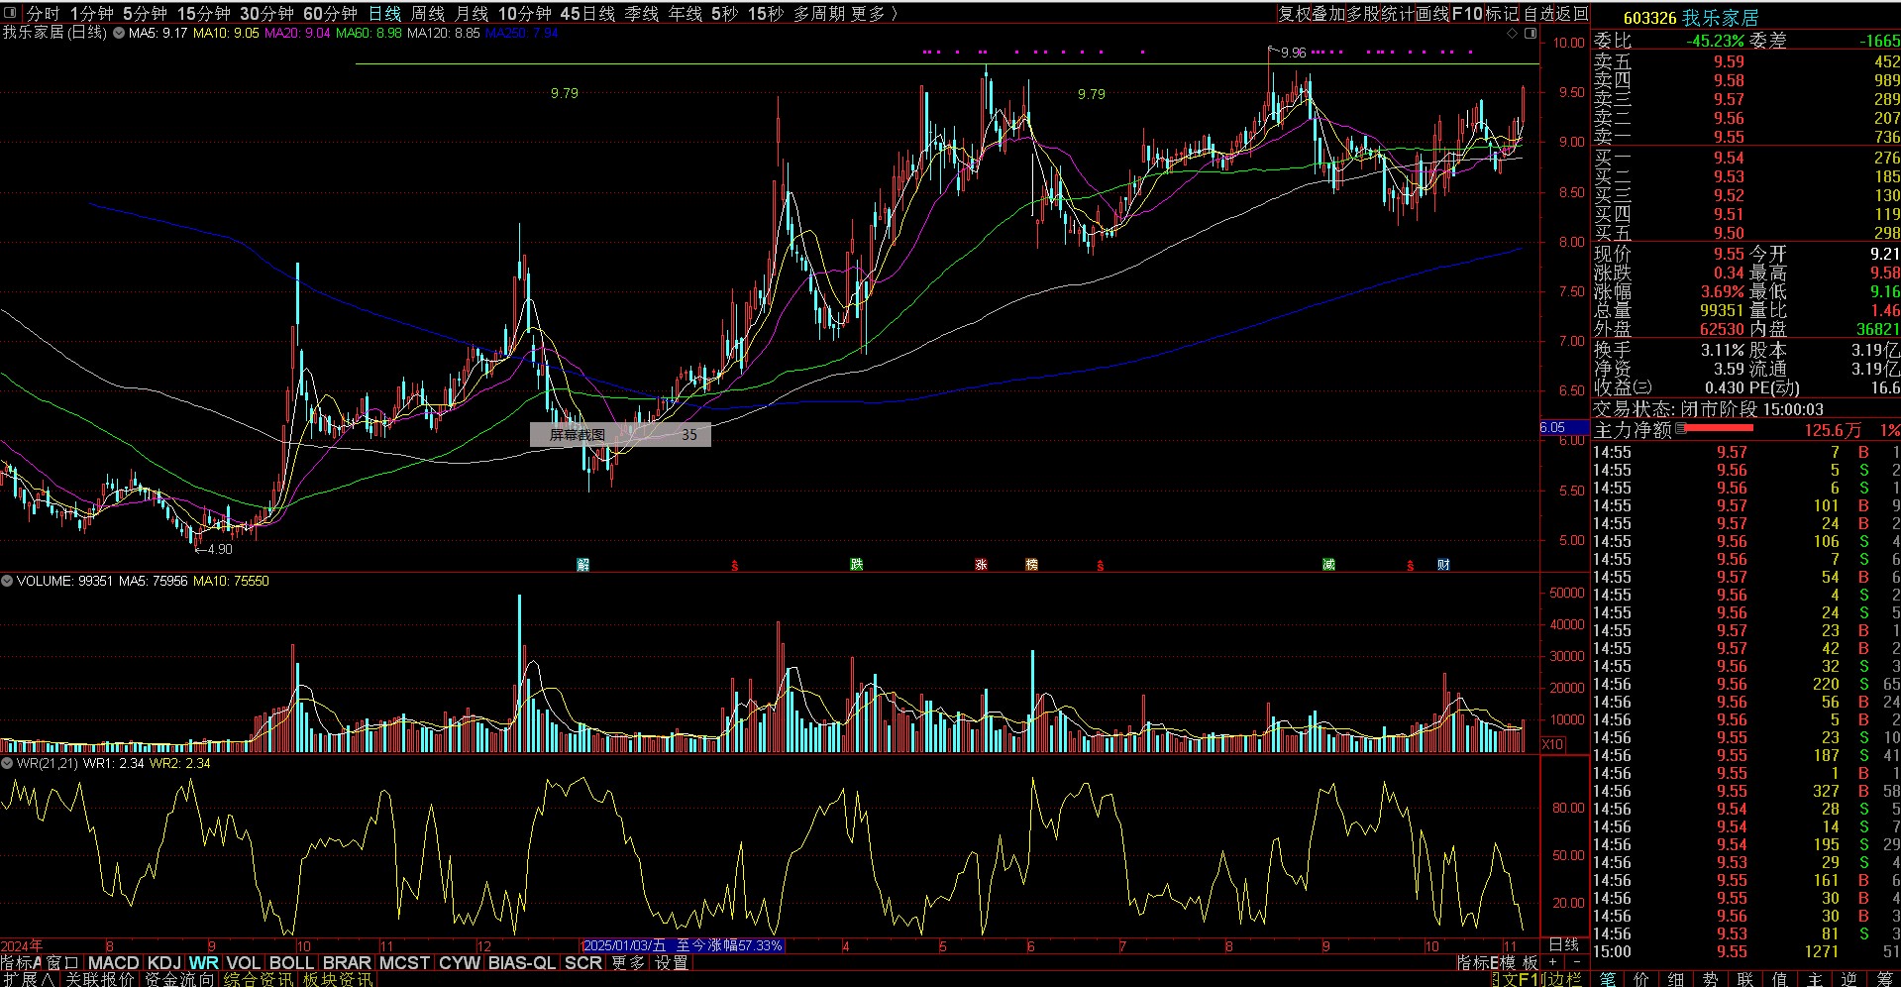Image resolution: width=1901 pixels, height=987 pixels.
Task: Click the diamond icon at chart top right
Action: [1513, 34]
